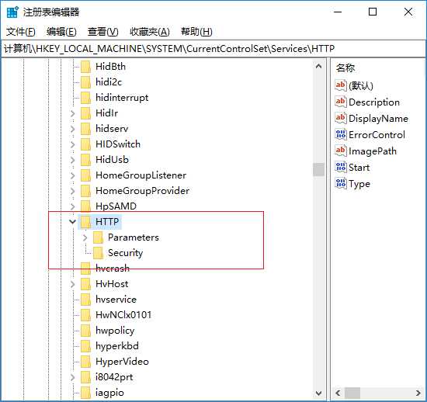This screenshot has height=402, width=427.
Task: Select the ErrorControl value name
Action: click(377, 135)
